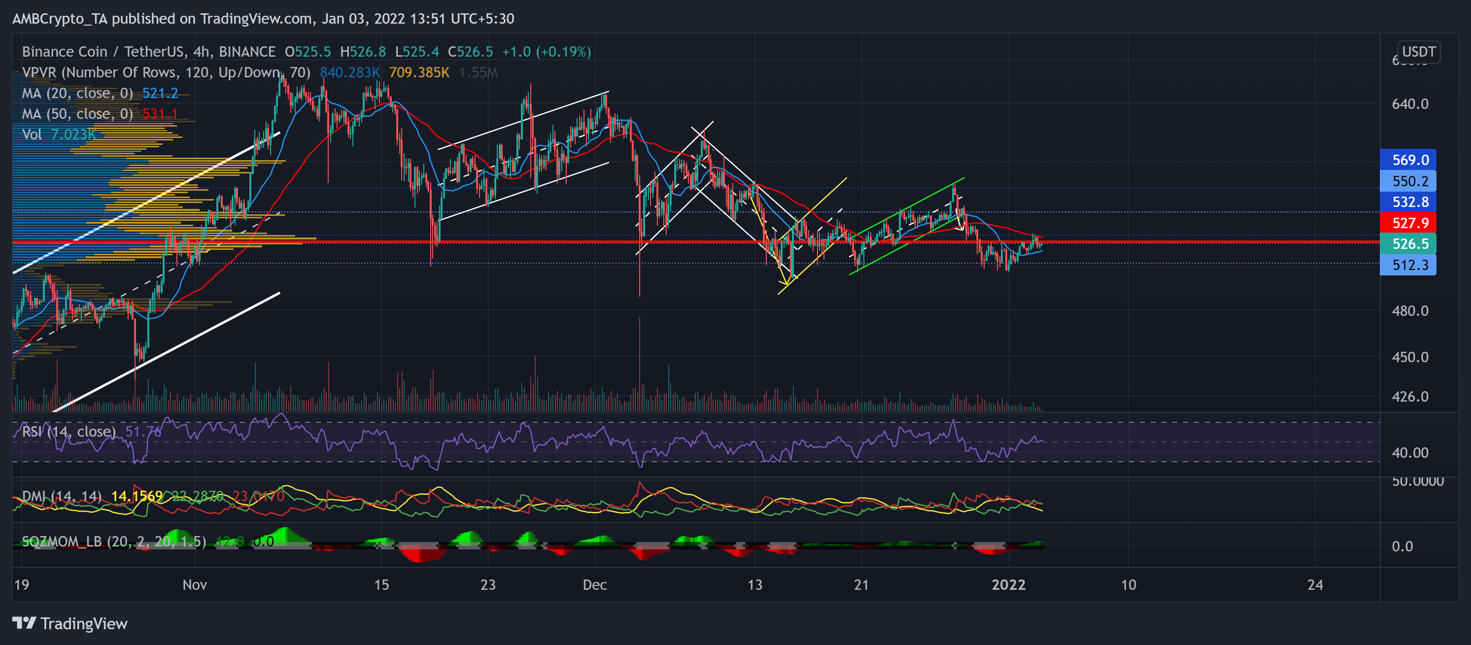Click the AMBCrypto_TA published header text
Screen dimensions: 1471x645
(263, 19)
